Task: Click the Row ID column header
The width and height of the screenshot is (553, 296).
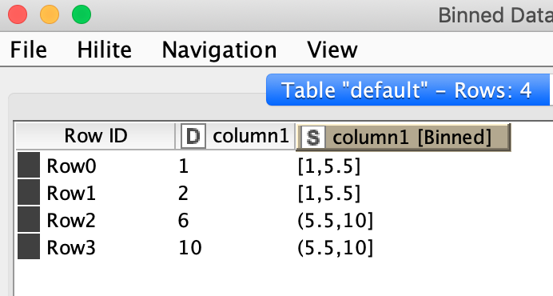Action: [96, 136]
